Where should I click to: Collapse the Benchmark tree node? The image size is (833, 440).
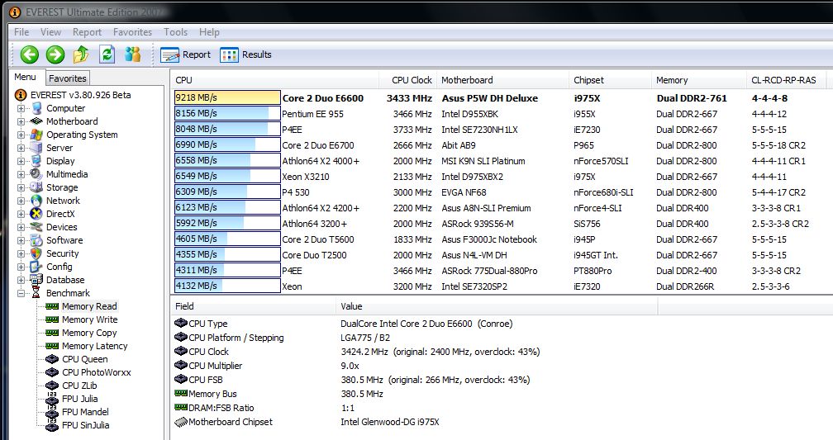point(21,293)
